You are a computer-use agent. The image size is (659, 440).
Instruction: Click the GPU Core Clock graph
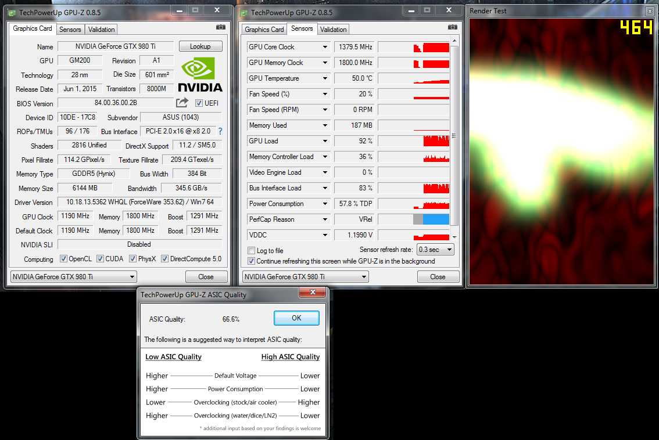click(414, 47)
